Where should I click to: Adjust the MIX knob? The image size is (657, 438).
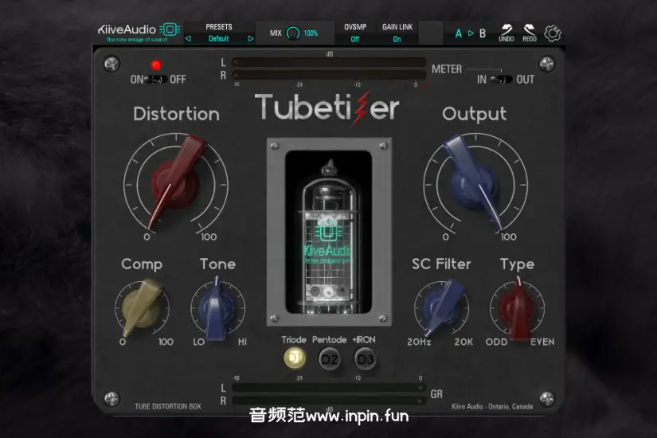[x=293, y=33]
